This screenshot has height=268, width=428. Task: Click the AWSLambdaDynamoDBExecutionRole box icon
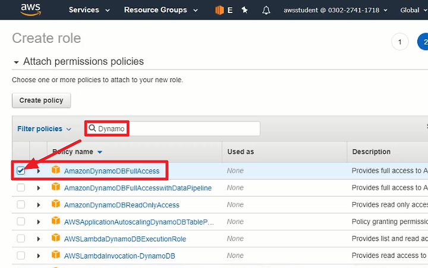point(56,238)
